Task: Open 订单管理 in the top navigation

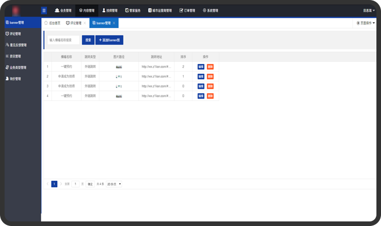Action: [x=187, y=10]
